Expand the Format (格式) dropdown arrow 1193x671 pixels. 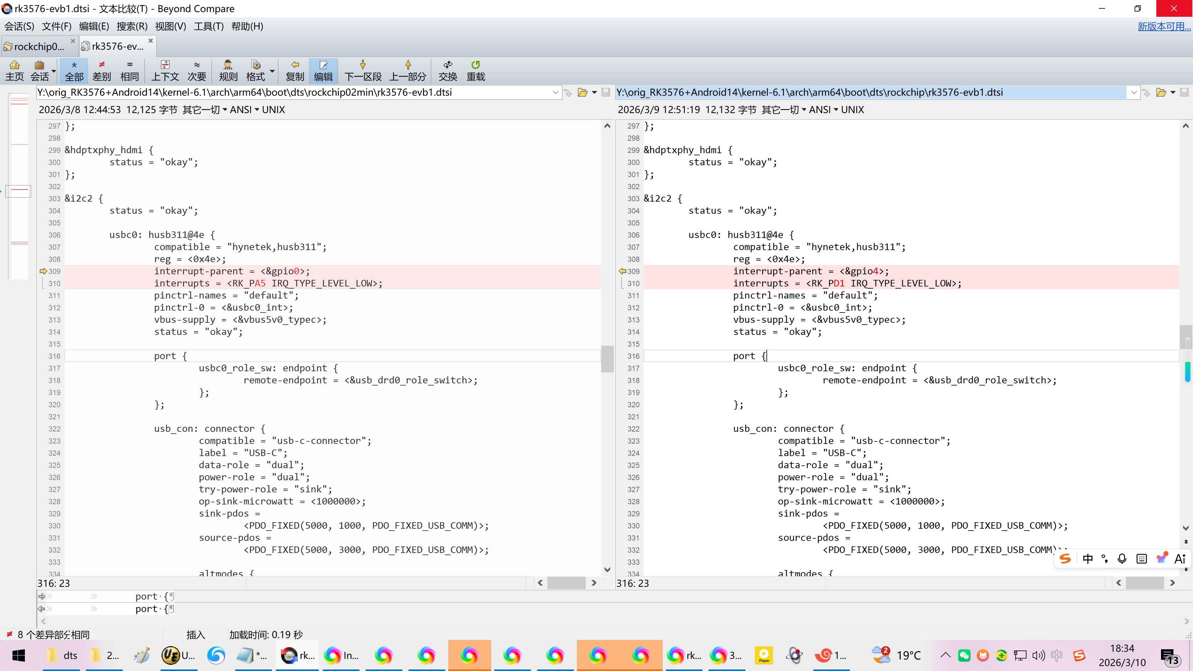tap(272, 71)
